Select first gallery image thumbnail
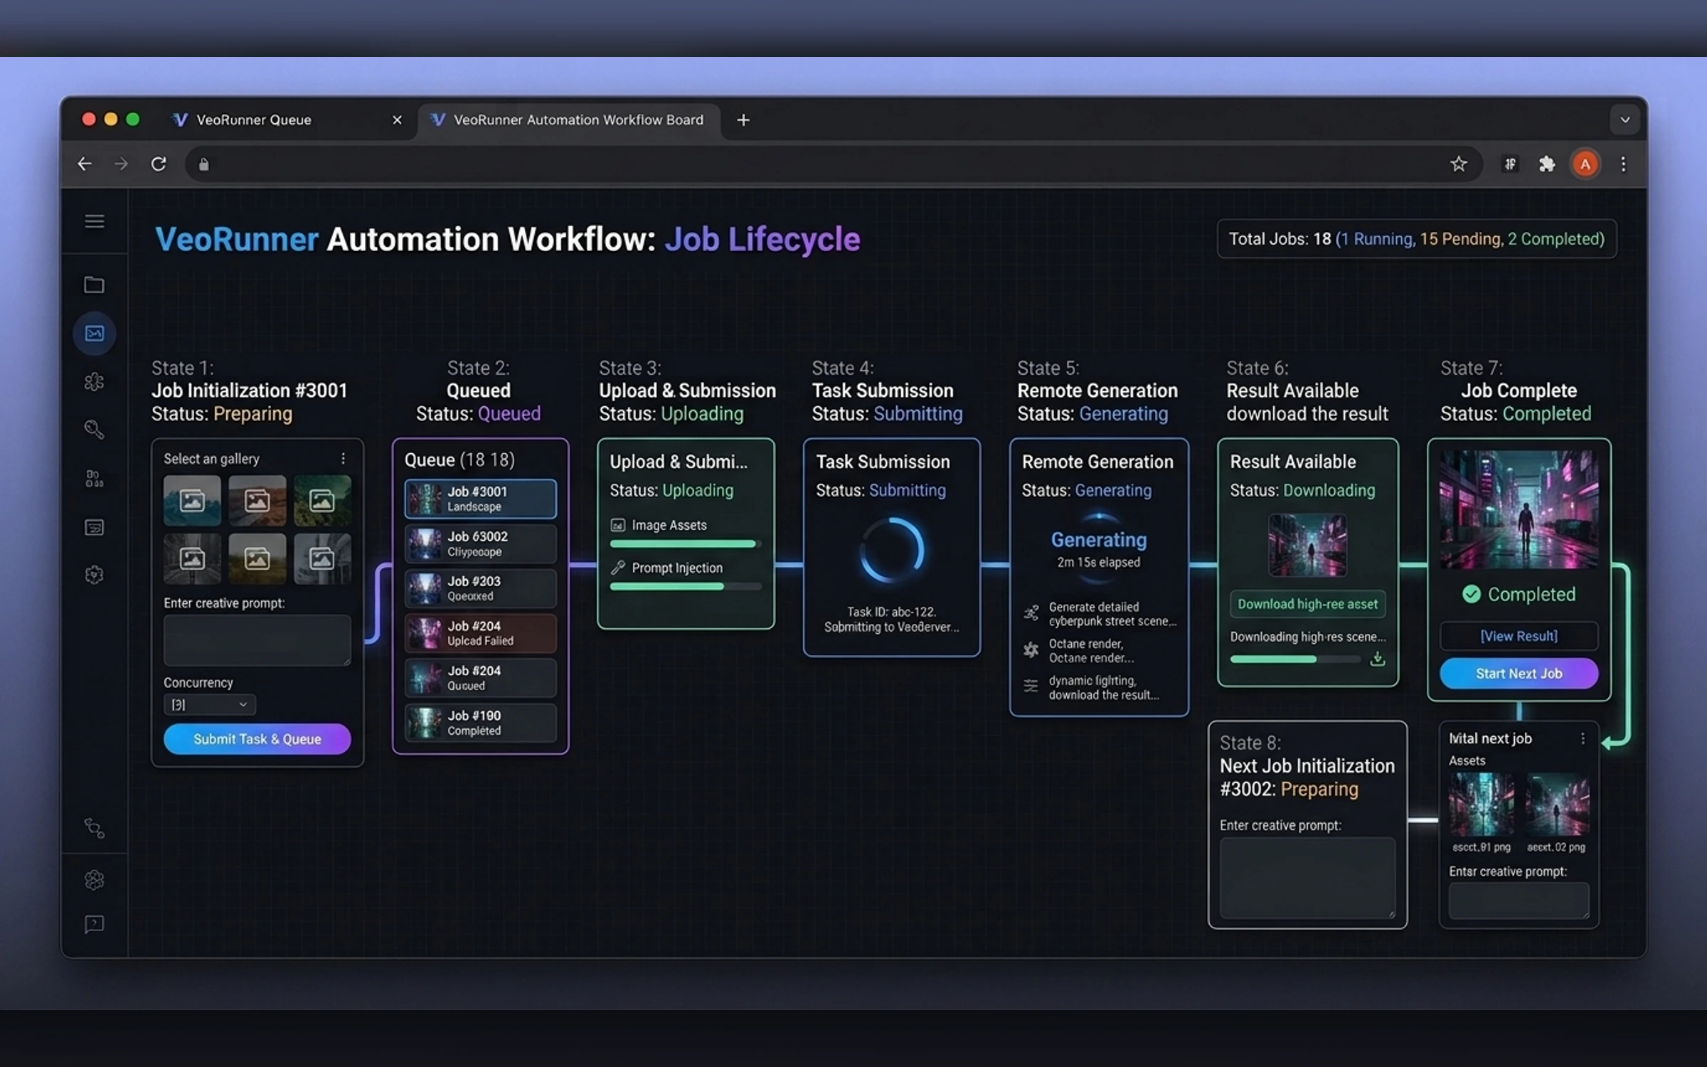The height and width of the screenshot is (1067, 1707). coord(192,501)
